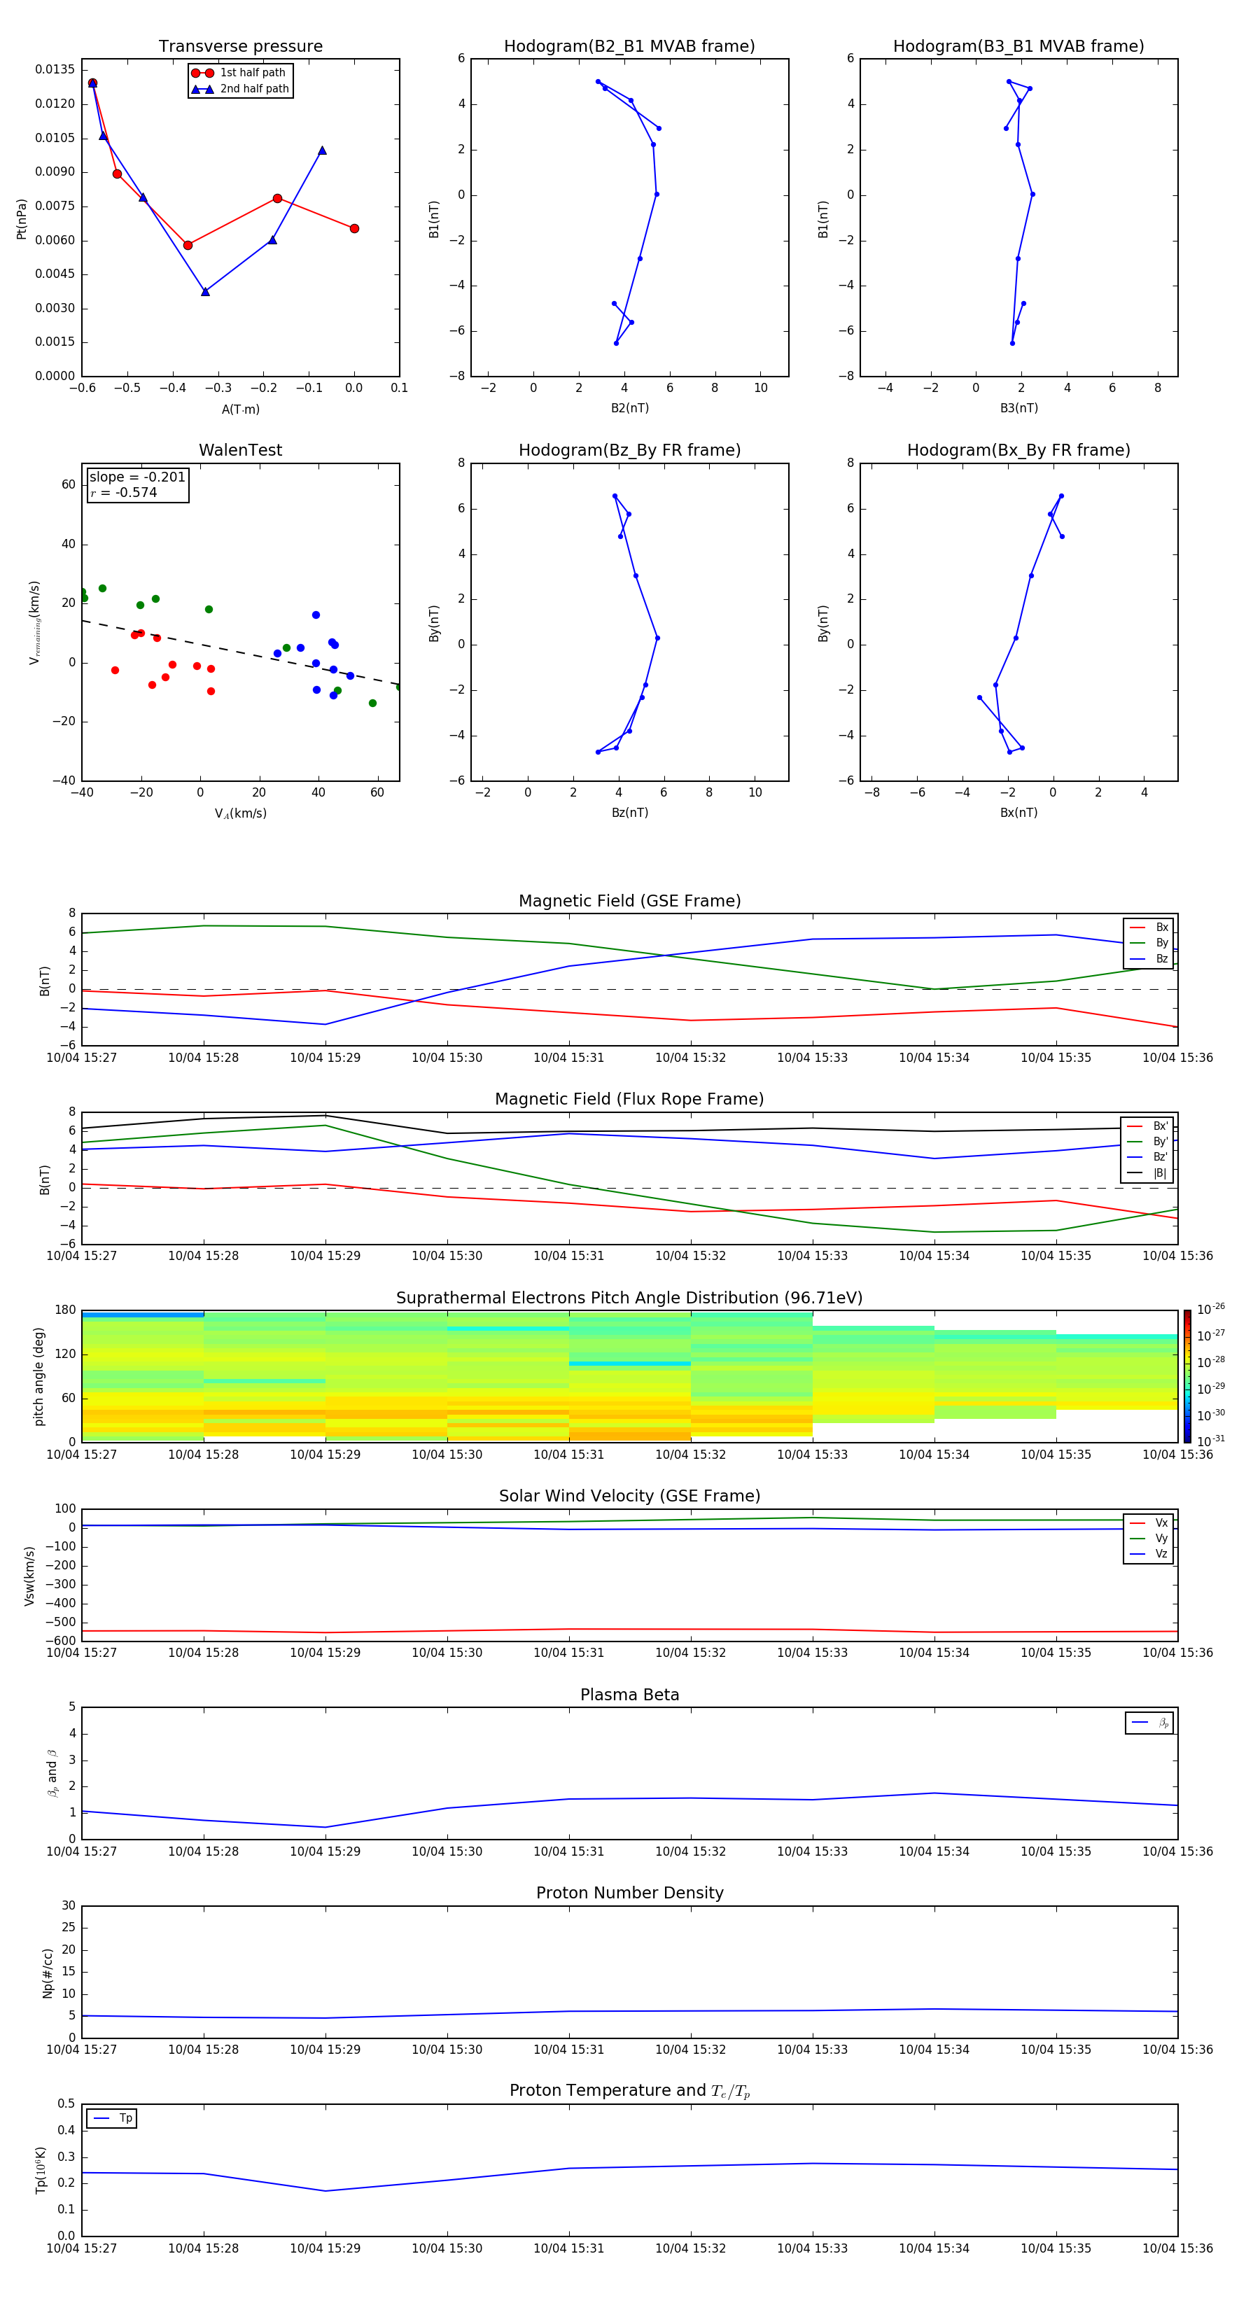Image resolution: width=1260 pixels, height=2310 pixels.
Task: Click the "Np(#/cc)" y-axis label
Action: click(x=48, y=1973)
